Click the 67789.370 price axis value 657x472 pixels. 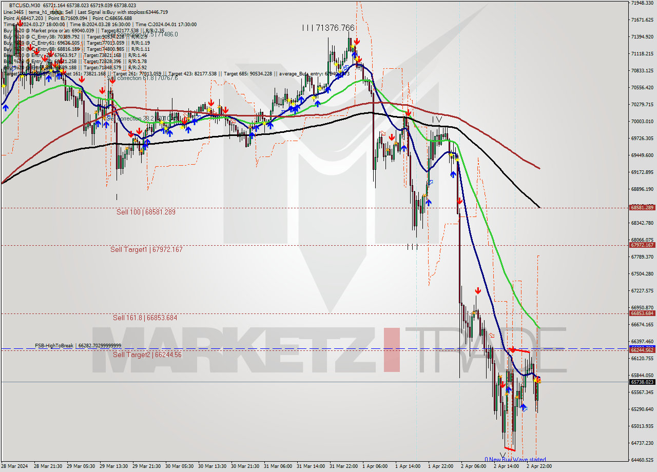click(x=642, y=257)
